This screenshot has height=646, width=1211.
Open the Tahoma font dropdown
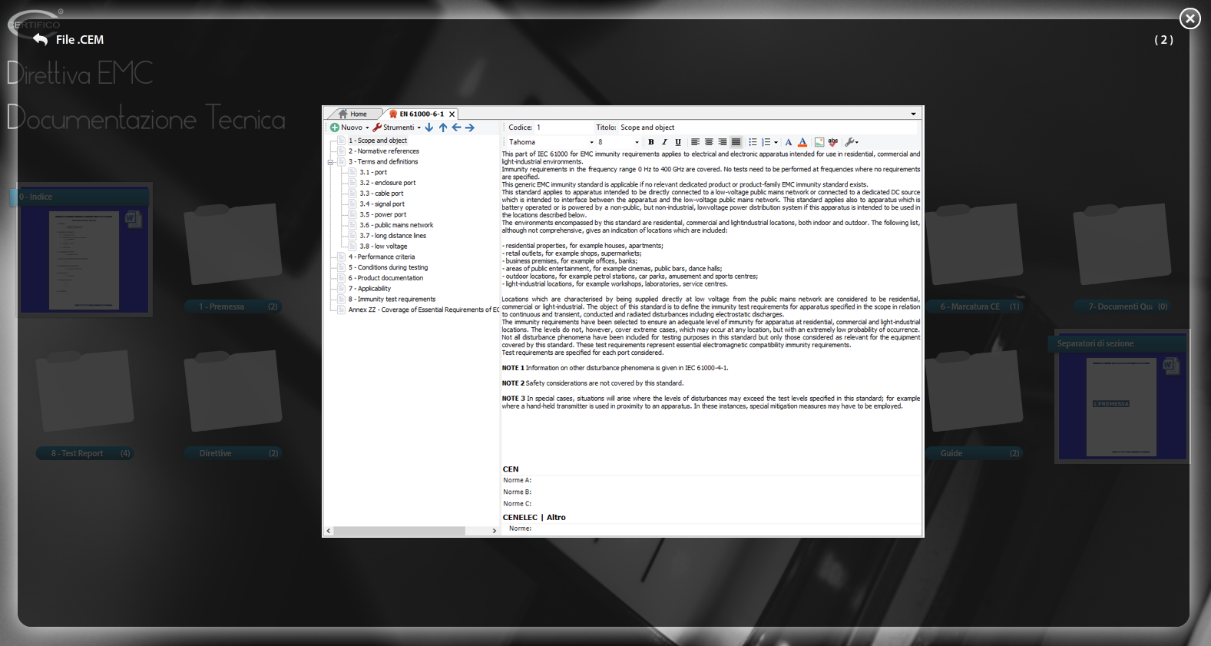click(x=591, y=142)
